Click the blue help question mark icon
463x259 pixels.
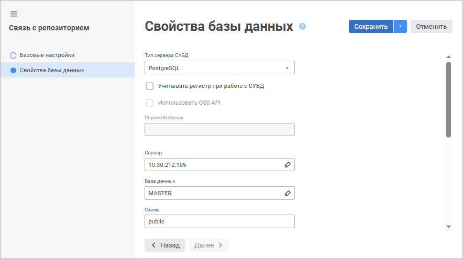click(x=302, y=27)
